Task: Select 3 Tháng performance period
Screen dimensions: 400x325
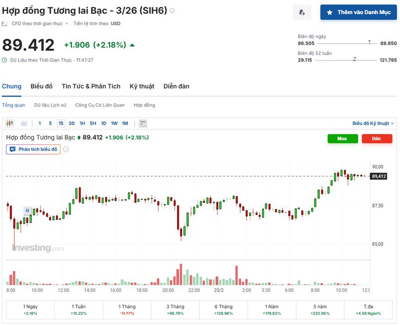Action: [x=175, y=310]
